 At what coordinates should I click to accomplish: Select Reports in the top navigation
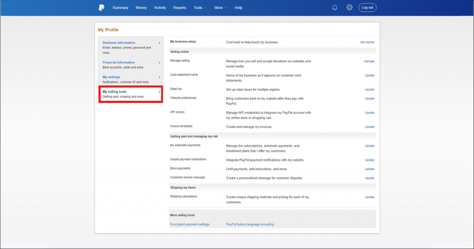pyautogui.click(x=180, y=8)
